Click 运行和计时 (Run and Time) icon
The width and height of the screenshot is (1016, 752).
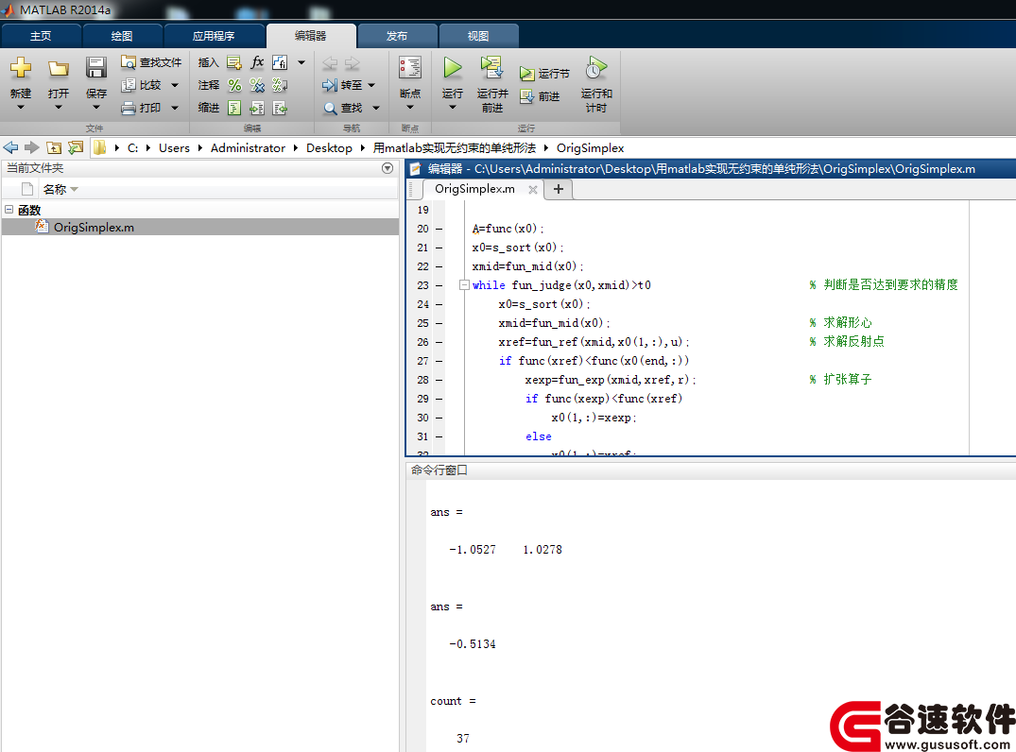(x=596, y=67)
